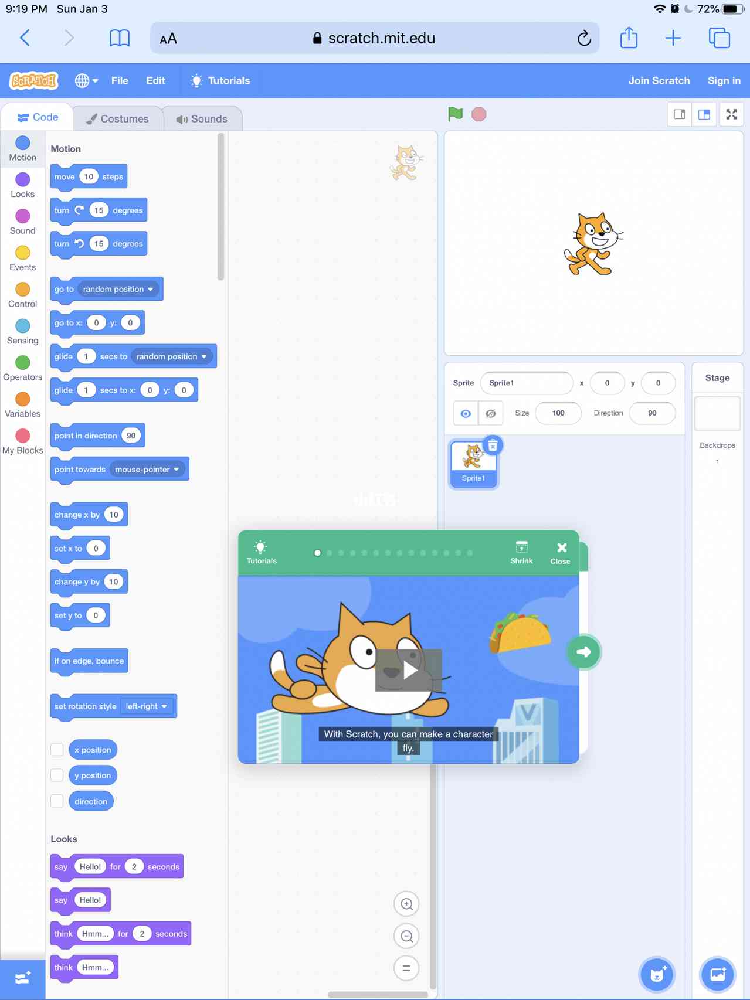Click the block palette vertical scrollbar
The height and width of the screenshot is (1000, 750).
point(220,207)
